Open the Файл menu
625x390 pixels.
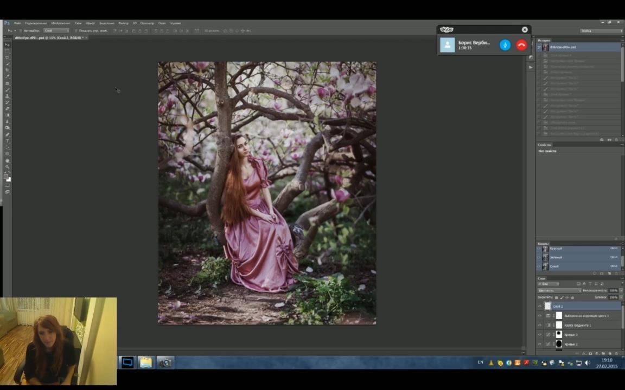click(17, 23)
